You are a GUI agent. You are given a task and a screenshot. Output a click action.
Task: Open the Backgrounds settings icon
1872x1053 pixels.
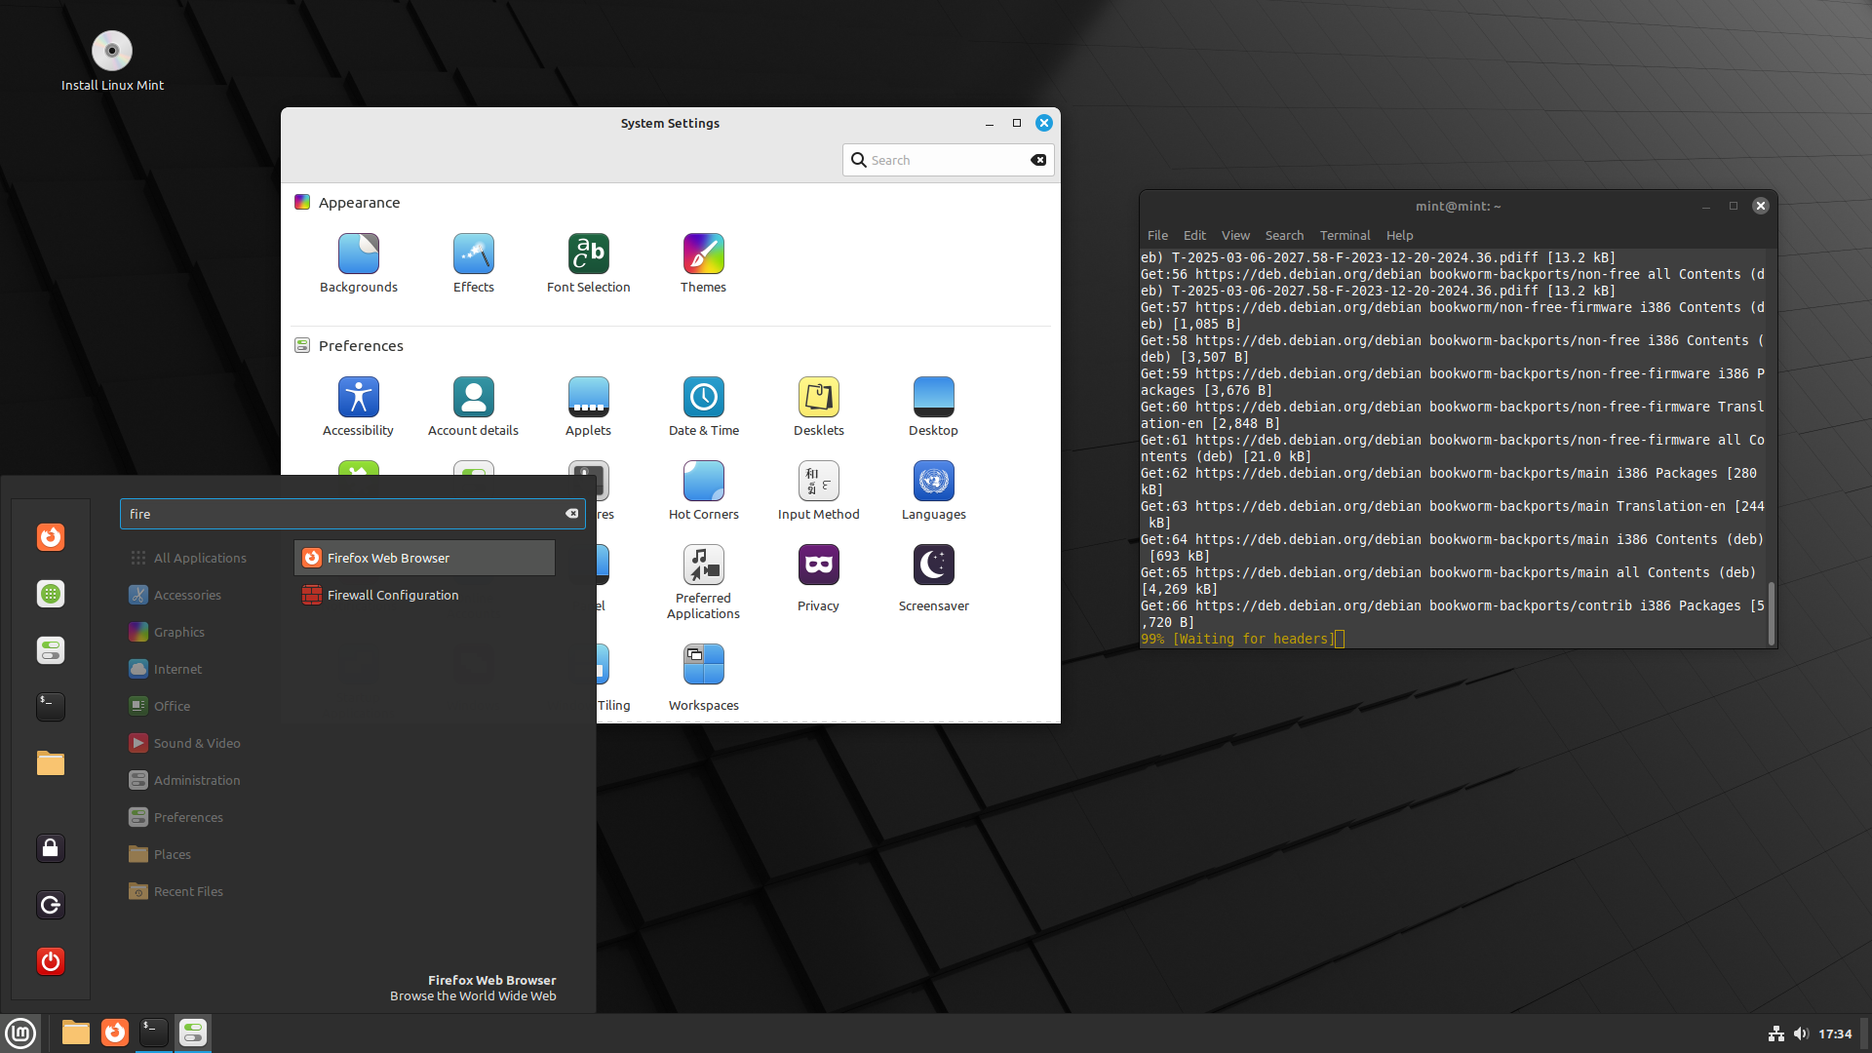click(x=358, y=255)
